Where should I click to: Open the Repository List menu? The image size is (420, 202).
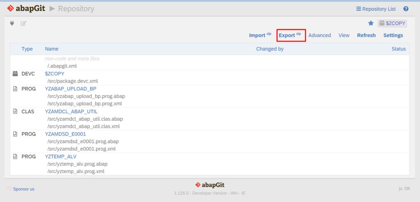pyautogui.click(x=376, y=9)
